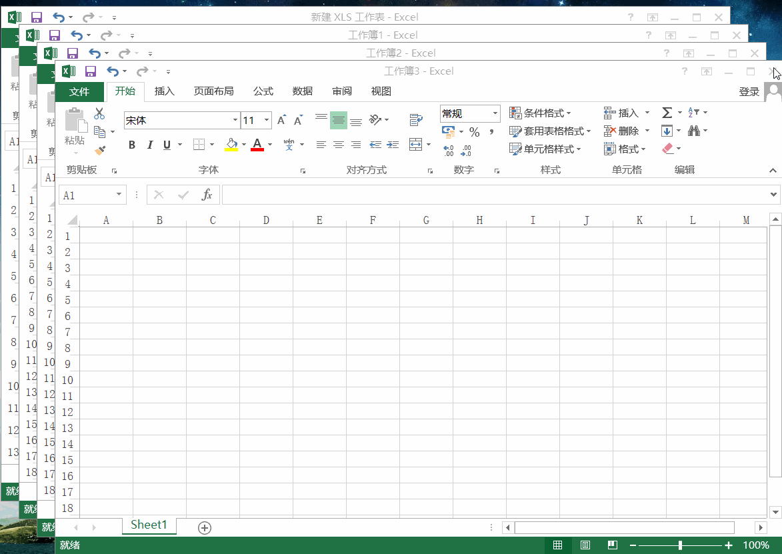
Task: Increase font size with large A
Action: click(282, 120)
